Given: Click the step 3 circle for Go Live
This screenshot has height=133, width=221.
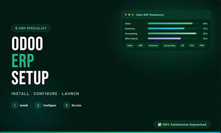Looking at the screenshot, I should pyautogui.click(x=67, y=105).
